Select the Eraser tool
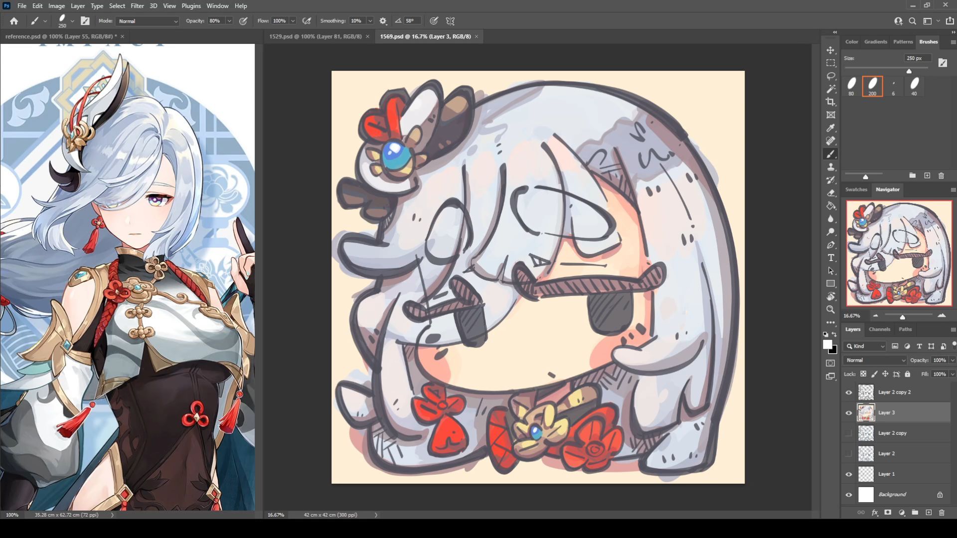The image size is (957, 538). [830, 193]
